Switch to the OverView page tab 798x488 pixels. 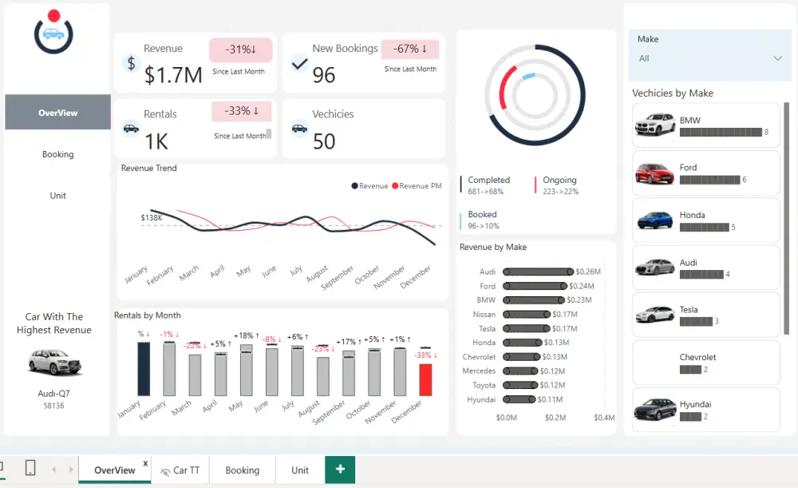(114, 470)
